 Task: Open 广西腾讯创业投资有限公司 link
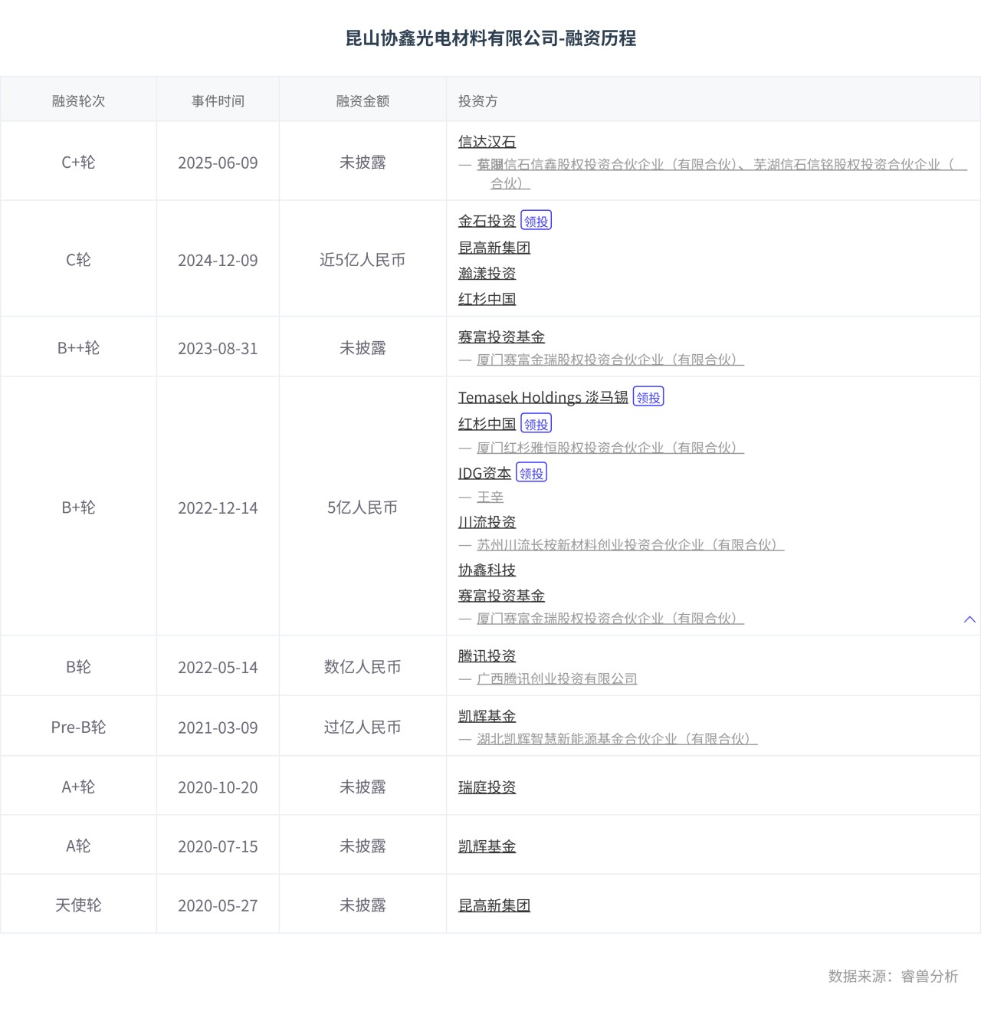pos(557,679)
